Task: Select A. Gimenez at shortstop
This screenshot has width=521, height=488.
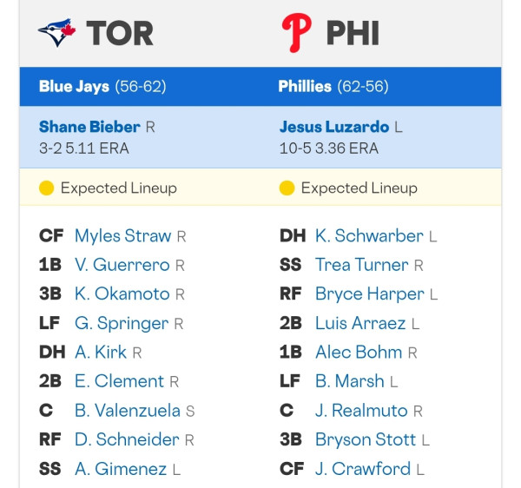Action: point(121,469)
